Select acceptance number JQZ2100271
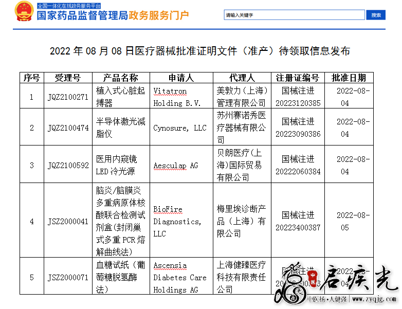This screenshot has height=309, width=402. pos(68,97)
